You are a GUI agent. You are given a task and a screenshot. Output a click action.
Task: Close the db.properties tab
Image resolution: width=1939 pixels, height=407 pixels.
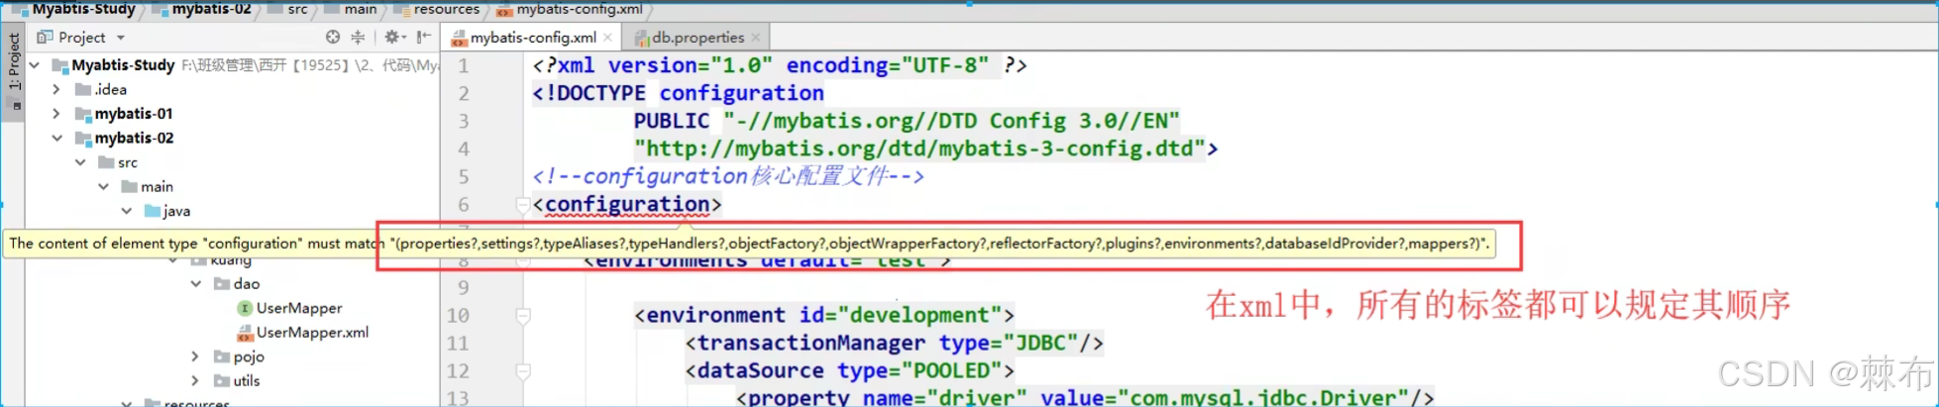coord(756,37)
